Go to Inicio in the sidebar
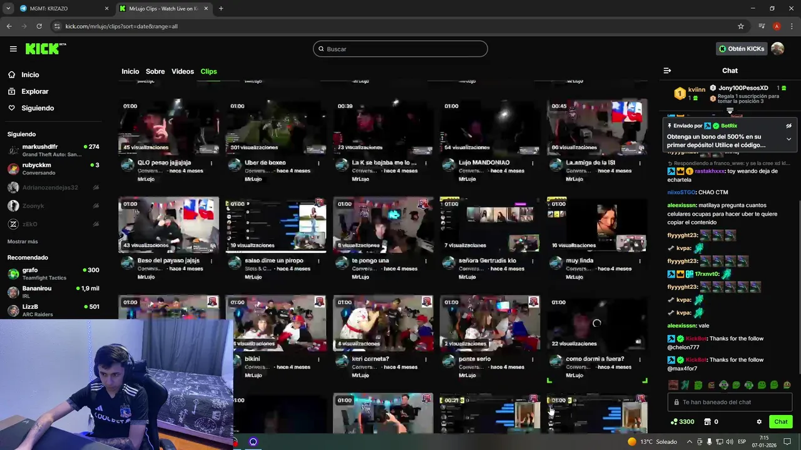This screenshot has height=450, width=801. 30,74
